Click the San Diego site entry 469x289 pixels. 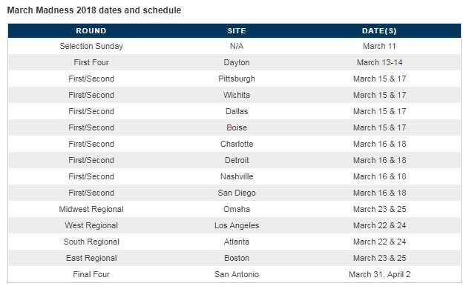[237, 193]
